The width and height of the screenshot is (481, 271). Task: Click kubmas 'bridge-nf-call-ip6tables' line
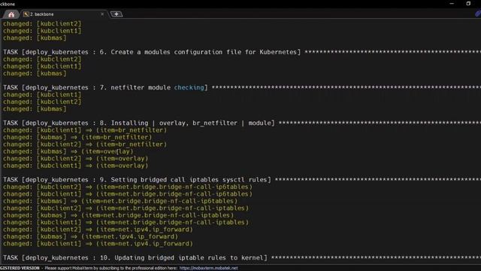[120, 201]
